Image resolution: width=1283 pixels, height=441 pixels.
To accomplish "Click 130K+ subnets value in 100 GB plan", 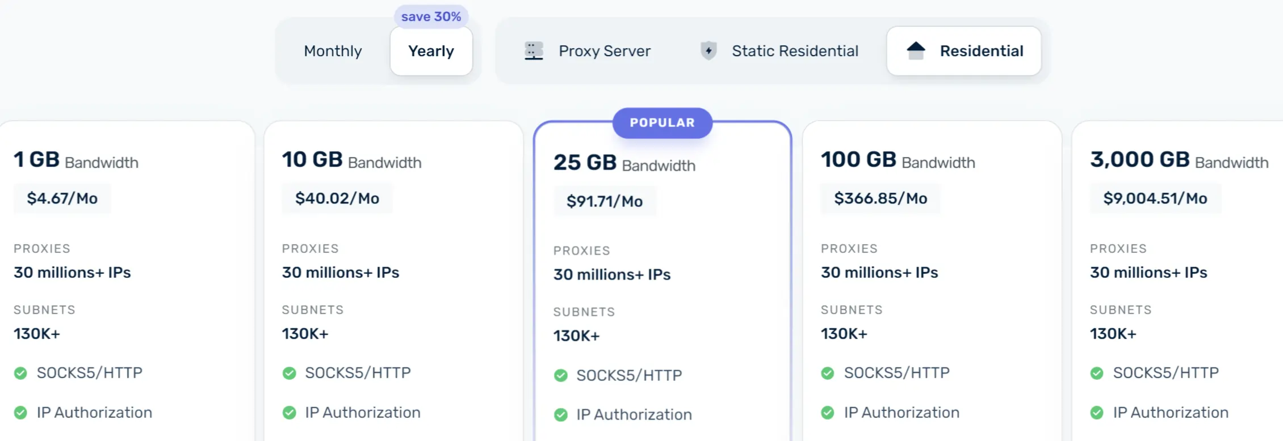I will (844, 334).
